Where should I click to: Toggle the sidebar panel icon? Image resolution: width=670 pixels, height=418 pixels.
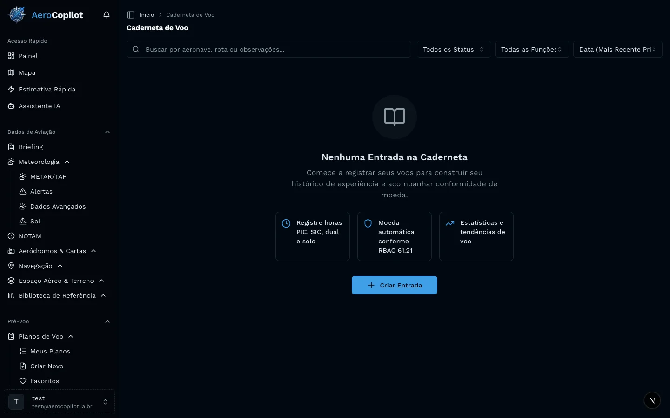(131, 15)
